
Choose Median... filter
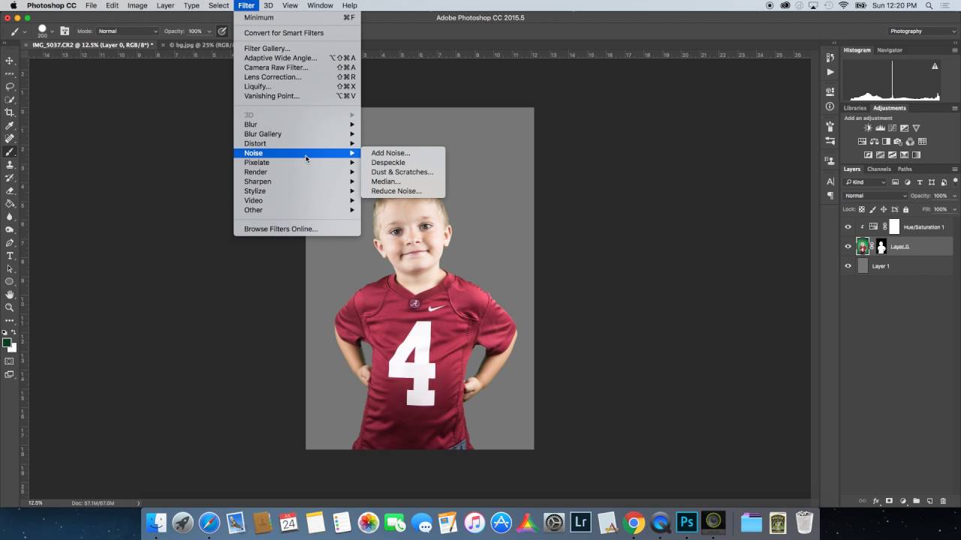tap(386, 181)
